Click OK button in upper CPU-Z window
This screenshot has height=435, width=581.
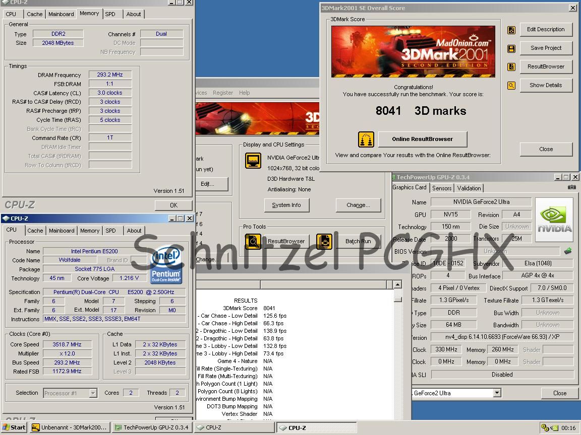[x=174, y=205]
